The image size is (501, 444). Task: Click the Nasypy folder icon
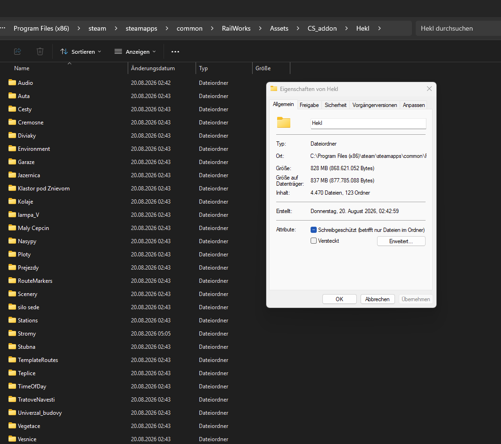click(x=12, y=241)
